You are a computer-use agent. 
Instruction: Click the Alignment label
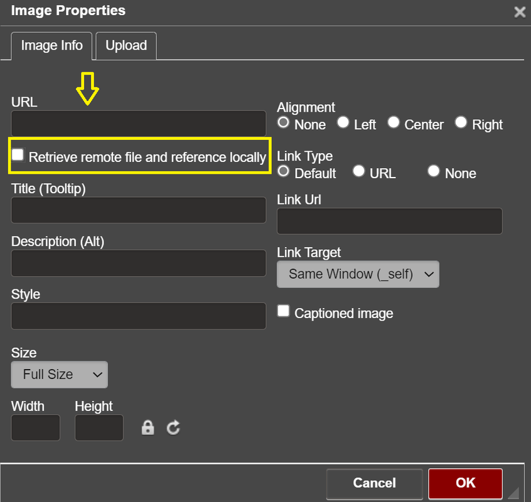tap(306, 107)
